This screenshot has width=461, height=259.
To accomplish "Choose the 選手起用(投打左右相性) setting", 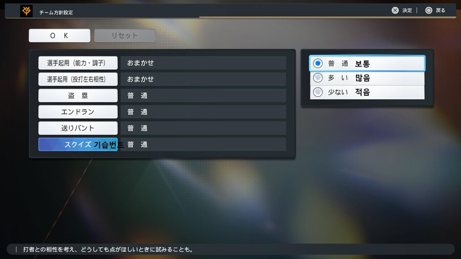I will 78,79.
